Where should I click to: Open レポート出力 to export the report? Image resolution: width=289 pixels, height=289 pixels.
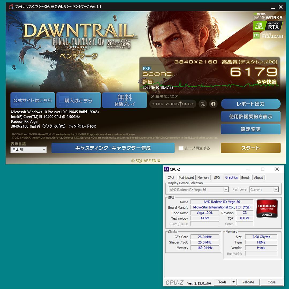click(x=250, y=104)
